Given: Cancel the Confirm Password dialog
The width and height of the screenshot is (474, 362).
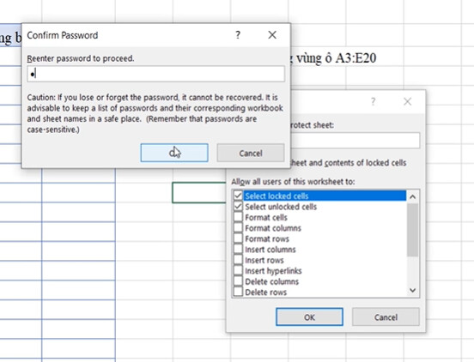Looking at the screenshot, I should click(x=250, y=153).
